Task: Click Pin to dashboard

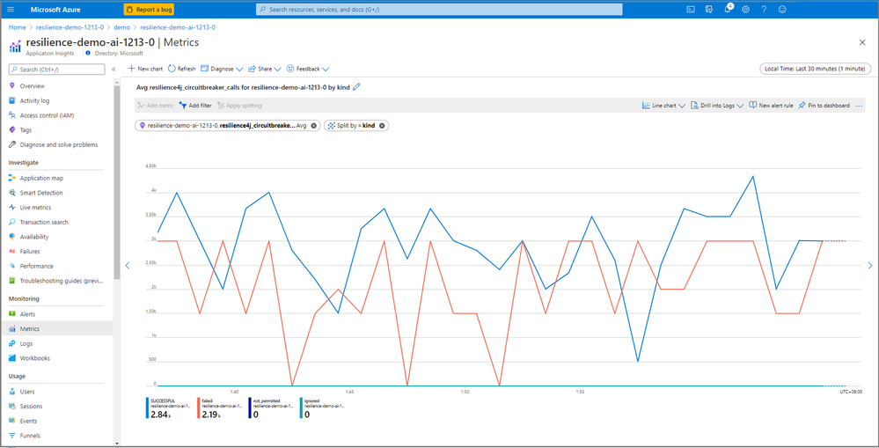Action: 824,106
